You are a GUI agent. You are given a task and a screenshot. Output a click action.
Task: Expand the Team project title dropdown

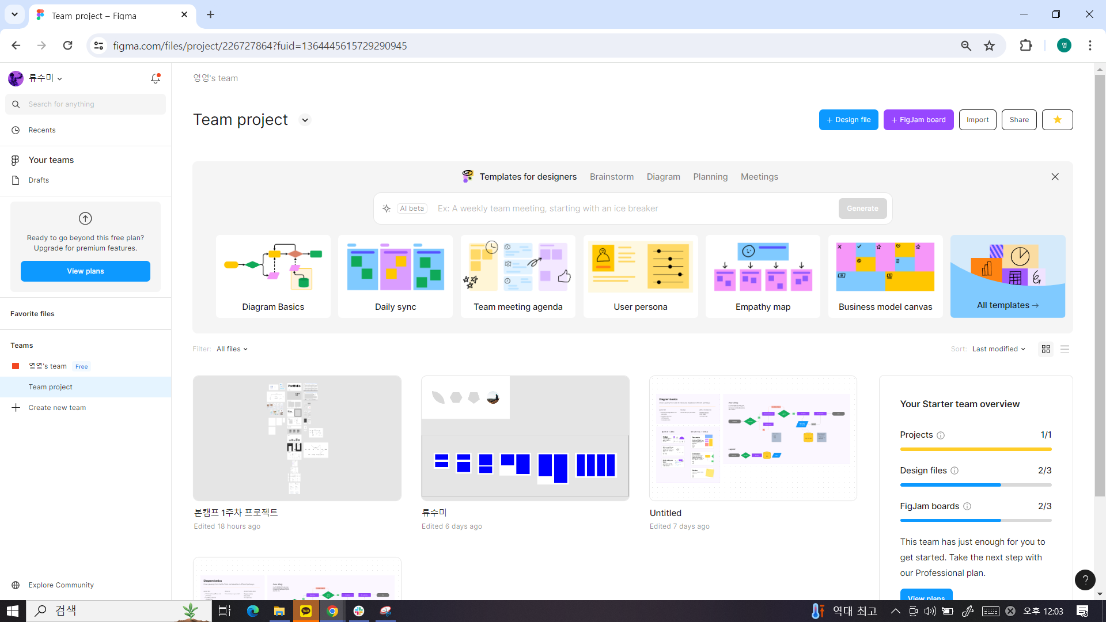point(305,120)
